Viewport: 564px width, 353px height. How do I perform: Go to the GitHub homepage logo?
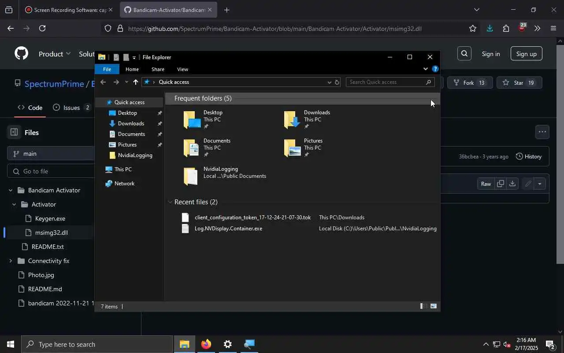(21, 53)
